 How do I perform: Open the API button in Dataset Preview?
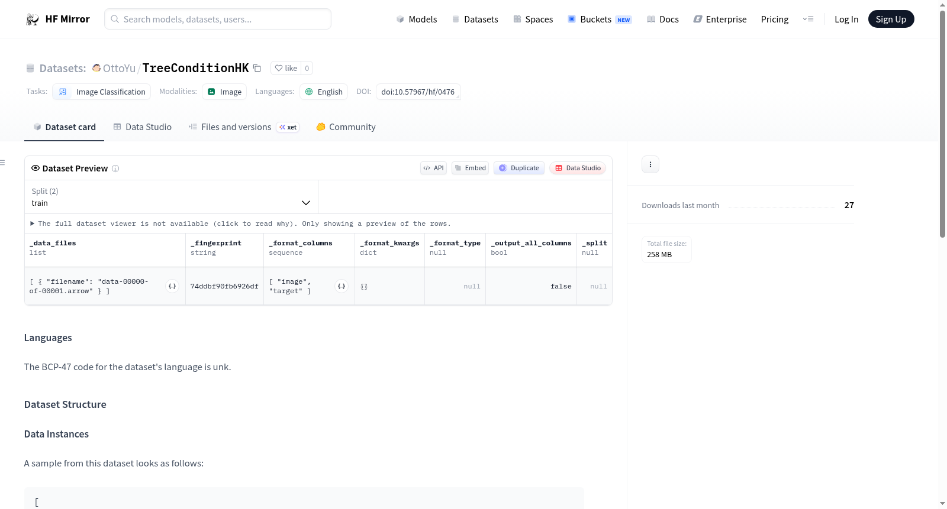click(433, 168)
